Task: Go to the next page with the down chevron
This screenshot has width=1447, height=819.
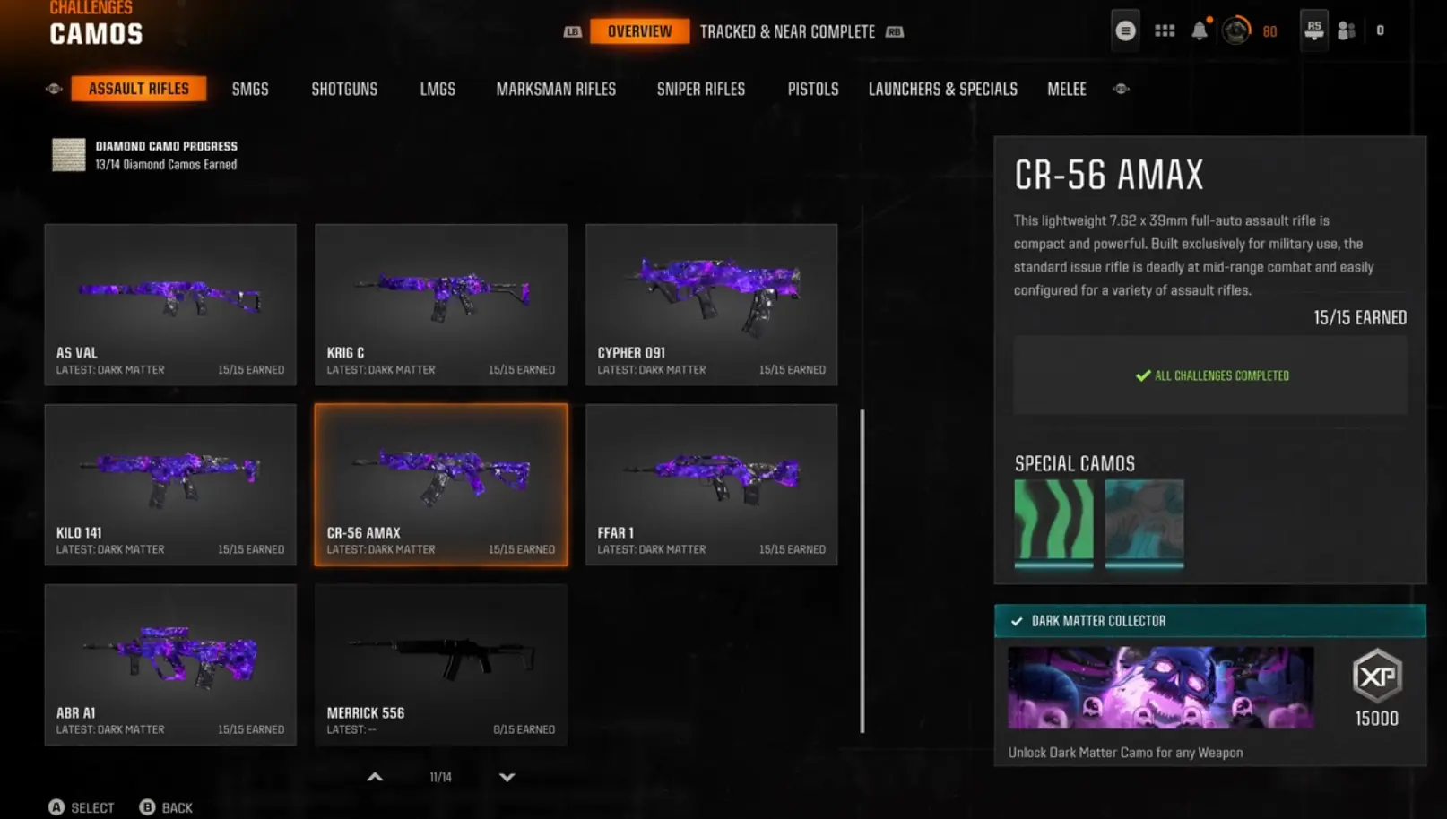Action: pyautogui.click(x=507, y=777)
